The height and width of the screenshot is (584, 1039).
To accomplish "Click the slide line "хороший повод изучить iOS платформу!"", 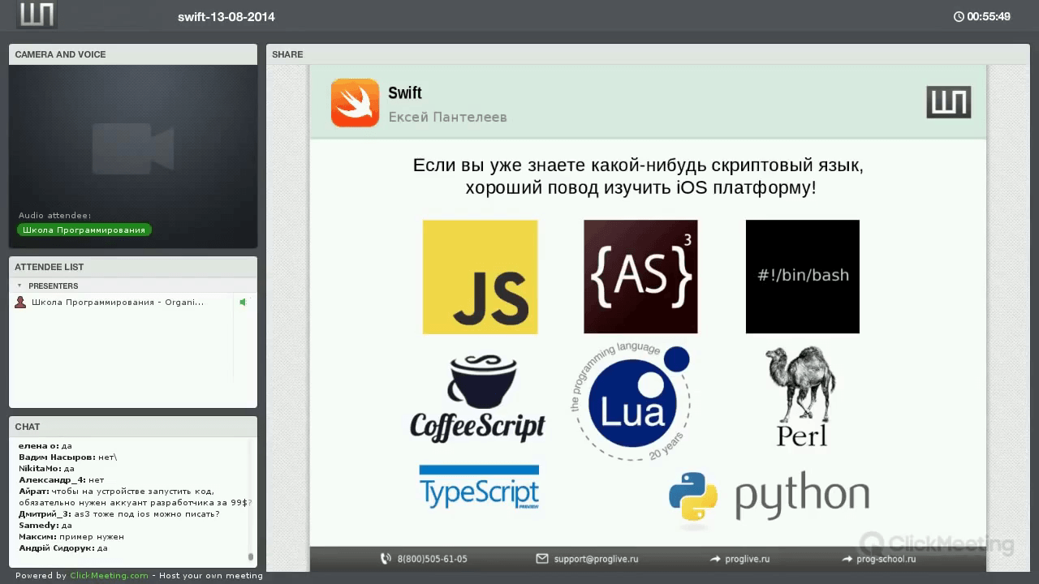I will [x=640, y=188].
